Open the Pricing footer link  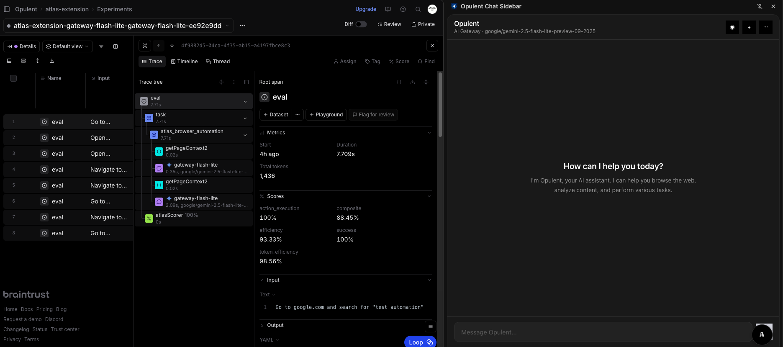click(x=44, y=309)
